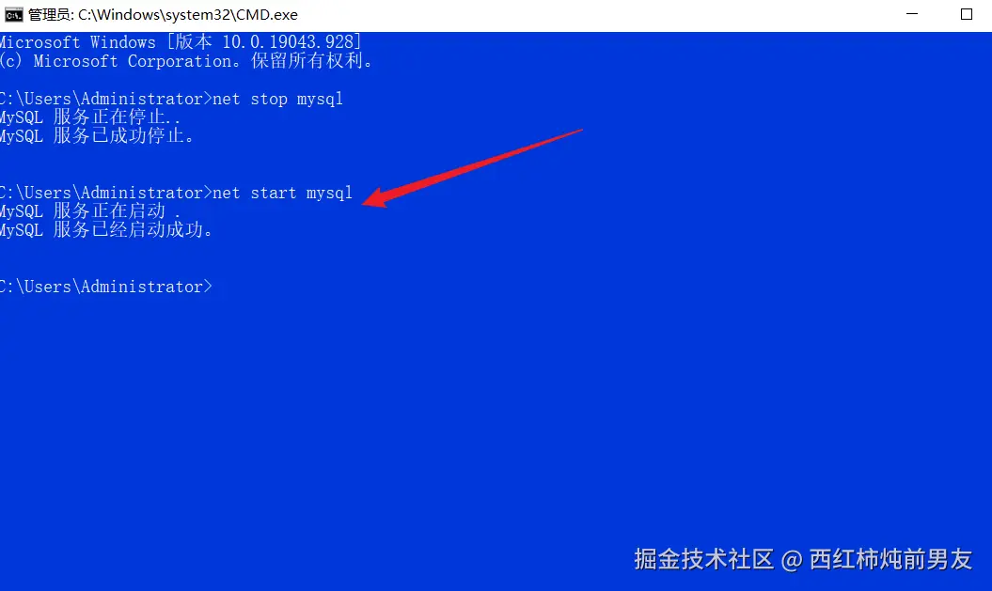The height and width of the screenshot is (591, 992).
Task: Click the red arrow head annotation
Action: [x=378, y=198]
